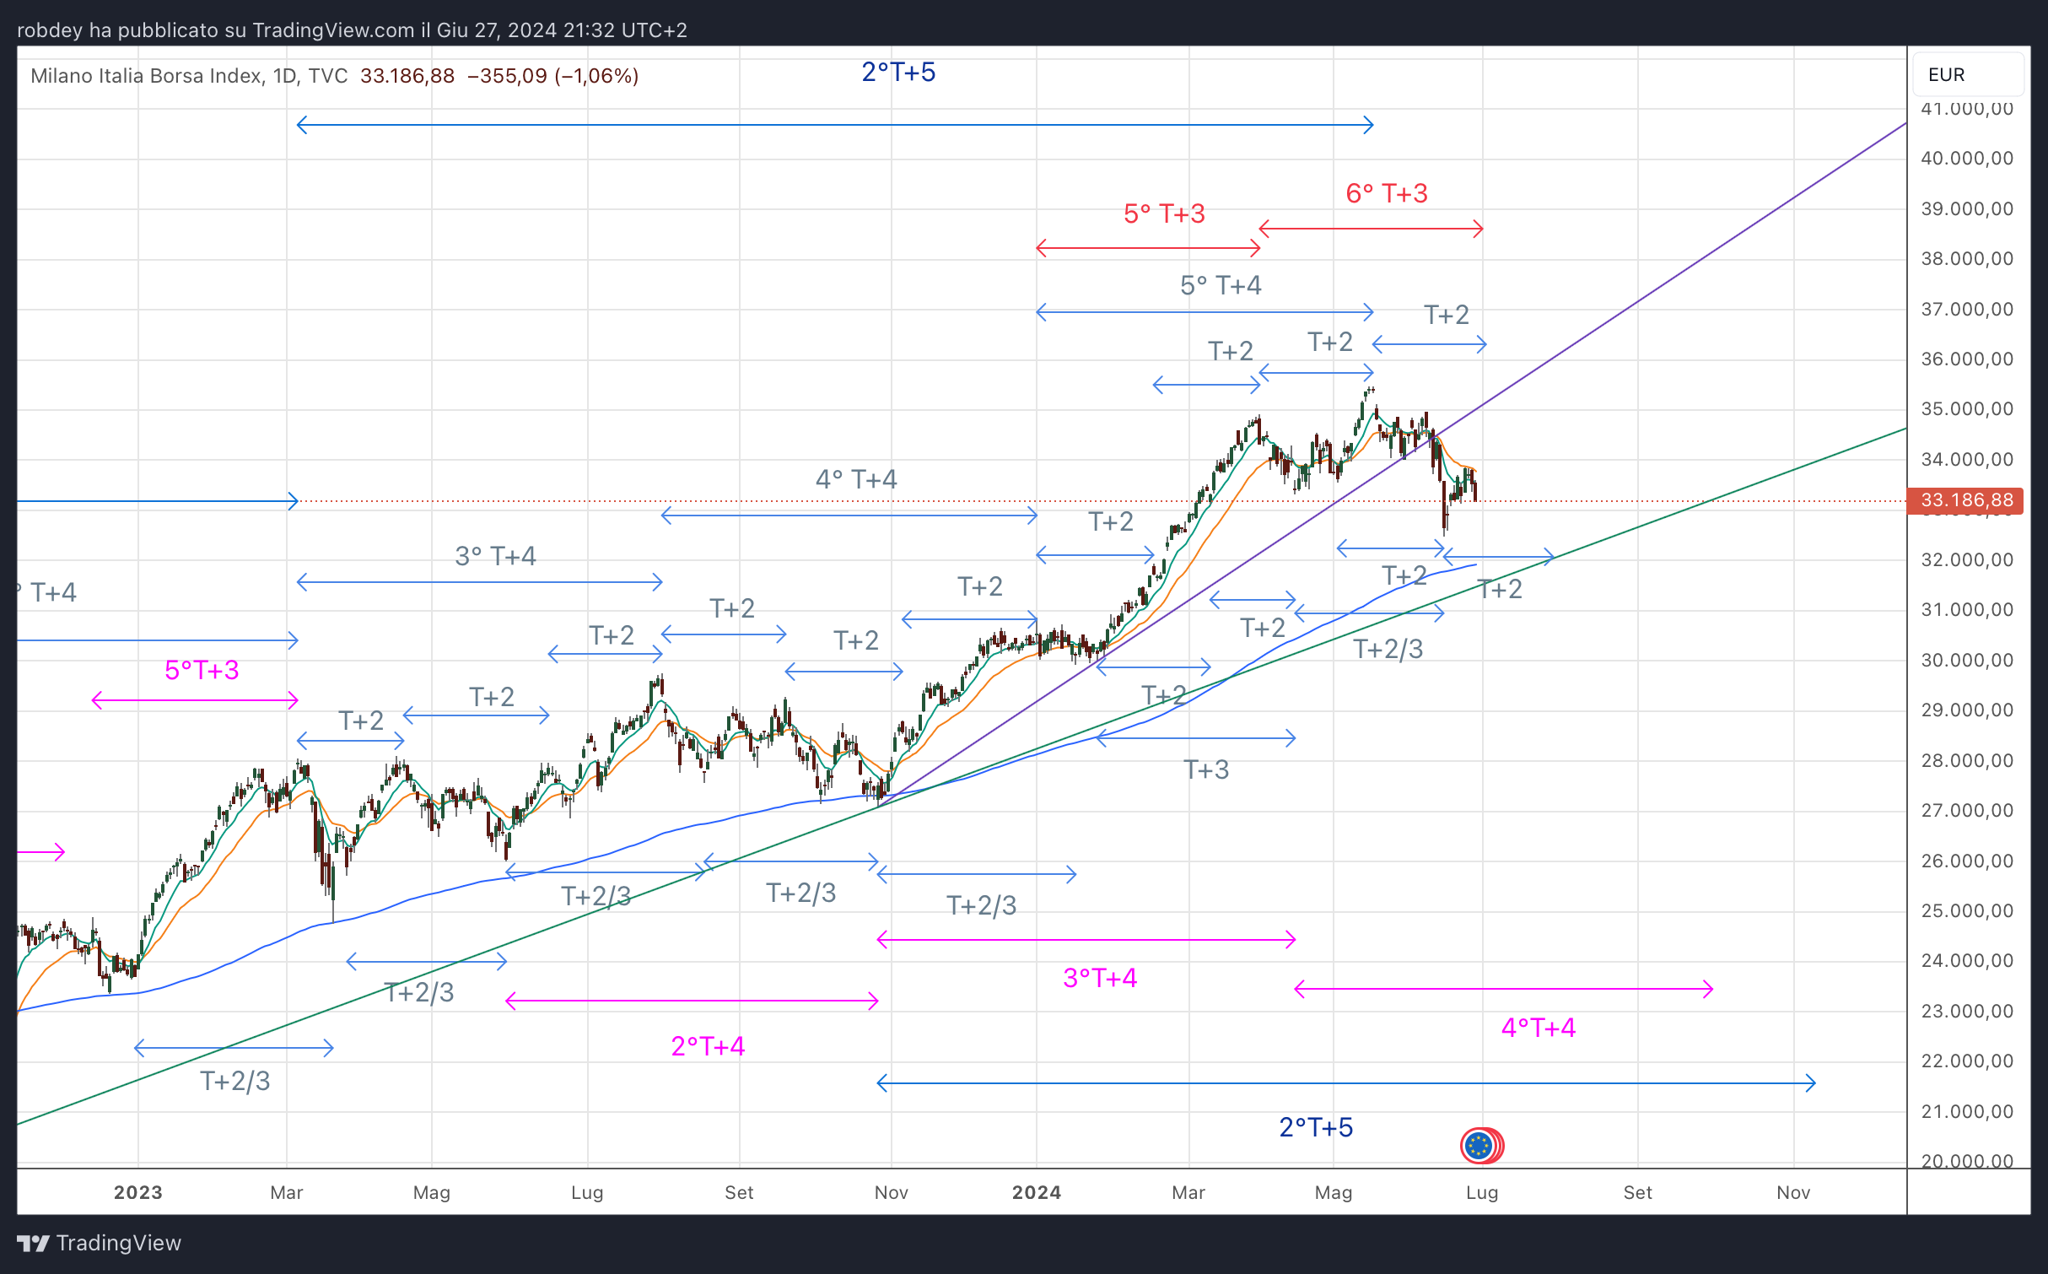Image resolution: width=2048 pixels, height=1274 pixels.
Task: Click the 41.000,00 price axis label
Action: click(1967, 109)
